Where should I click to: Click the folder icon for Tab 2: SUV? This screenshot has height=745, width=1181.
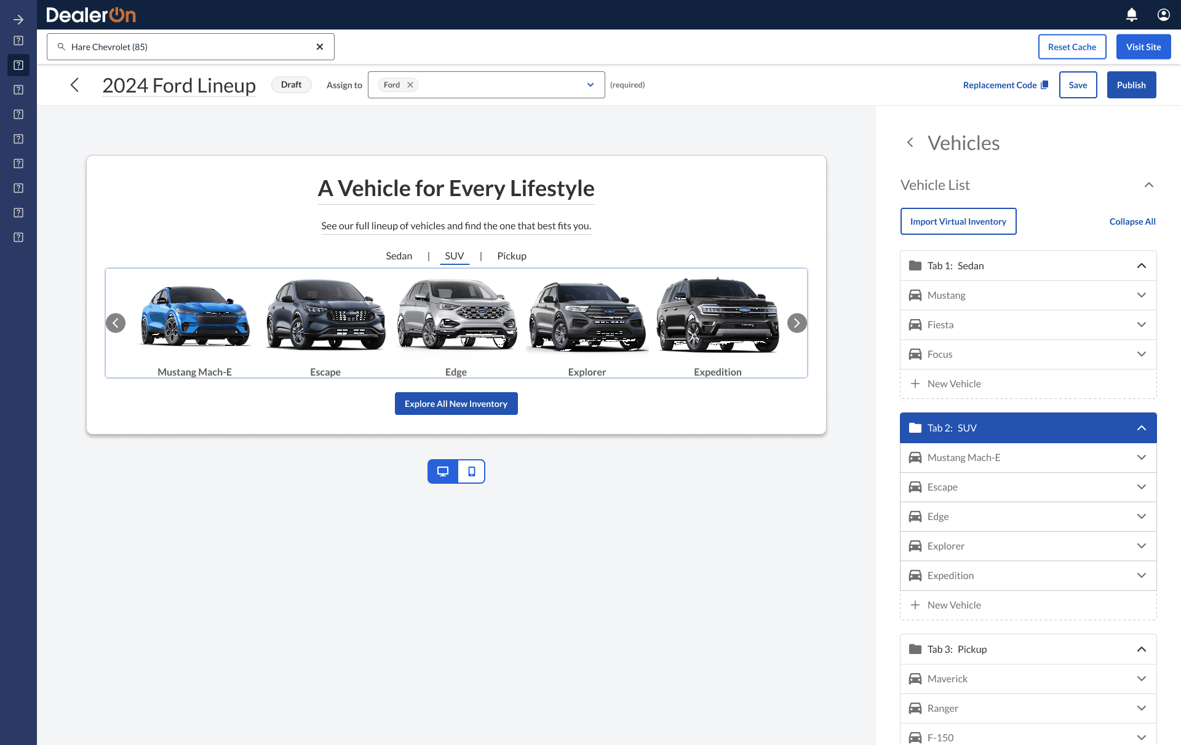click(x=915, y=428)
